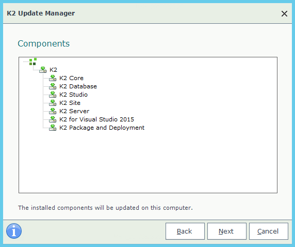Click the update icon next to K2 Site

(x=53, y=103)
